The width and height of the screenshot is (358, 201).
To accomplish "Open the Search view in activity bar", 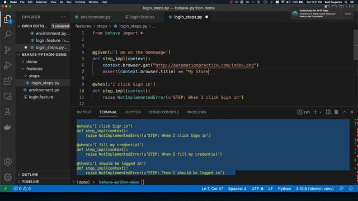I will 7,35.
